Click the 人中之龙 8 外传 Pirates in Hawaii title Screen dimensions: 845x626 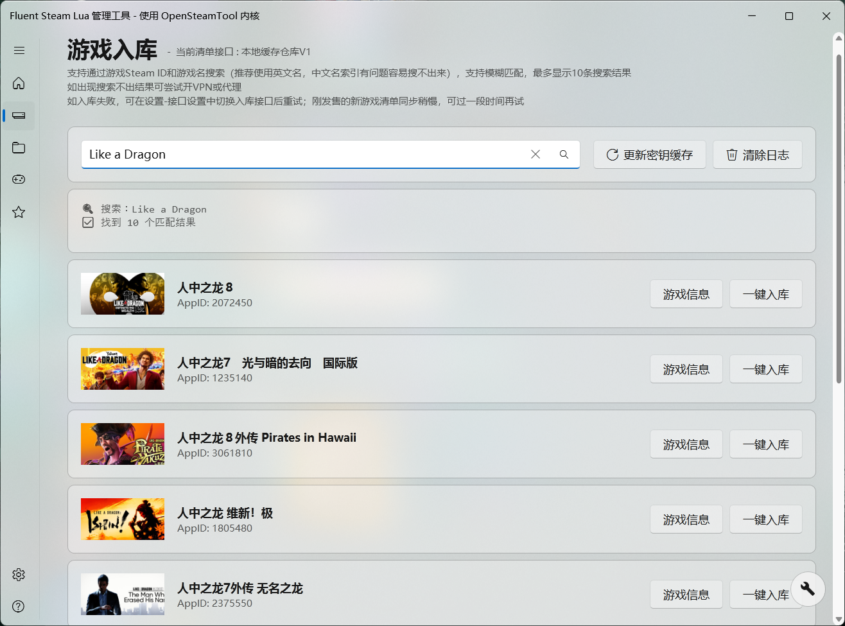(266, 438)
